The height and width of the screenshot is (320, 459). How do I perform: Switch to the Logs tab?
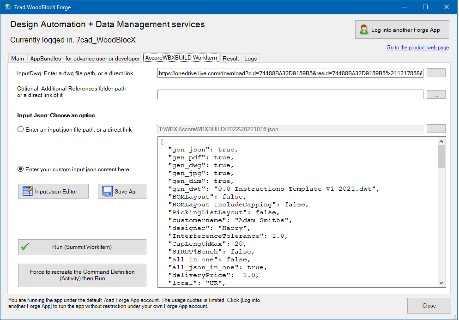[x=251, y=58]
